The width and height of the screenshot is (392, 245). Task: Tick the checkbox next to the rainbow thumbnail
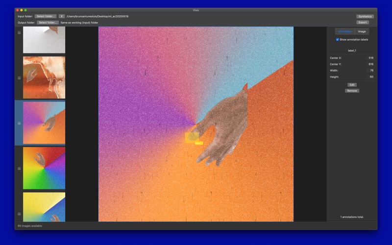tap(19, 169)
